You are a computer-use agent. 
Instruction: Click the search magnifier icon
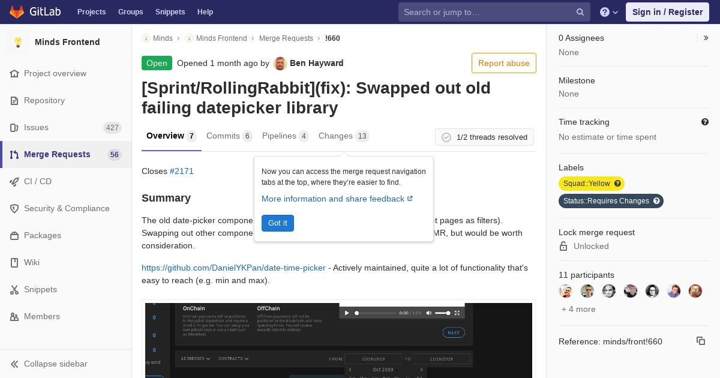[x=580, y=12]
